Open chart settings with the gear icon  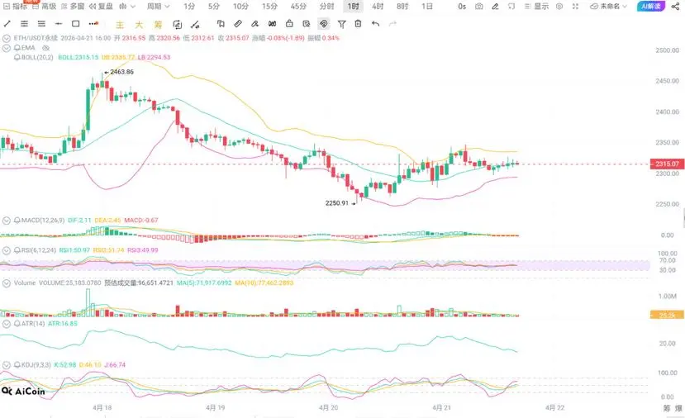click(559, 7)
